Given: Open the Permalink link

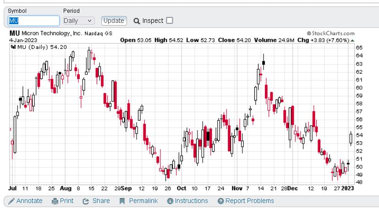Looking at the screenshot, I should pos(143,201).
